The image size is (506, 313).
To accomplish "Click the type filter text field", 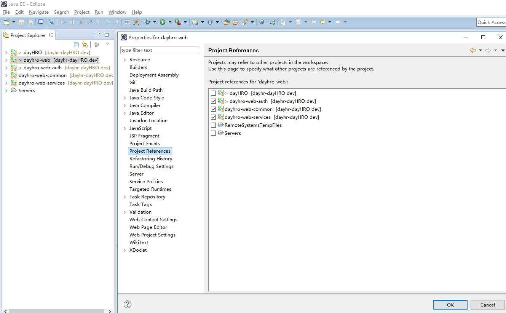I will 160,50.
